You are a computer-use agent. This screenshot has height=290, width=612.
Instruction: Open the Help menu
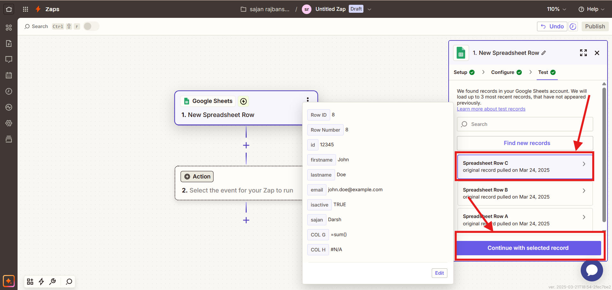[x=592, y=9]
